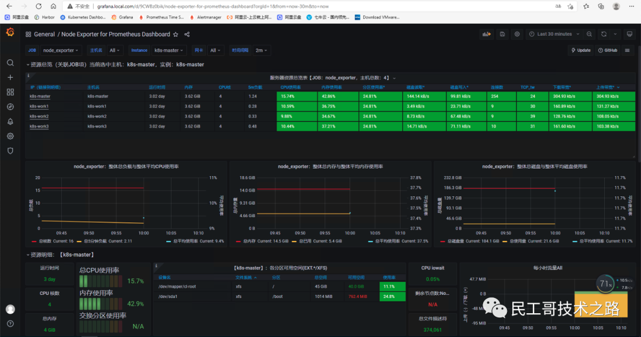This screenshot has width=641, height=337.
Task: Save the dashboard
Action: coord(503,34)
